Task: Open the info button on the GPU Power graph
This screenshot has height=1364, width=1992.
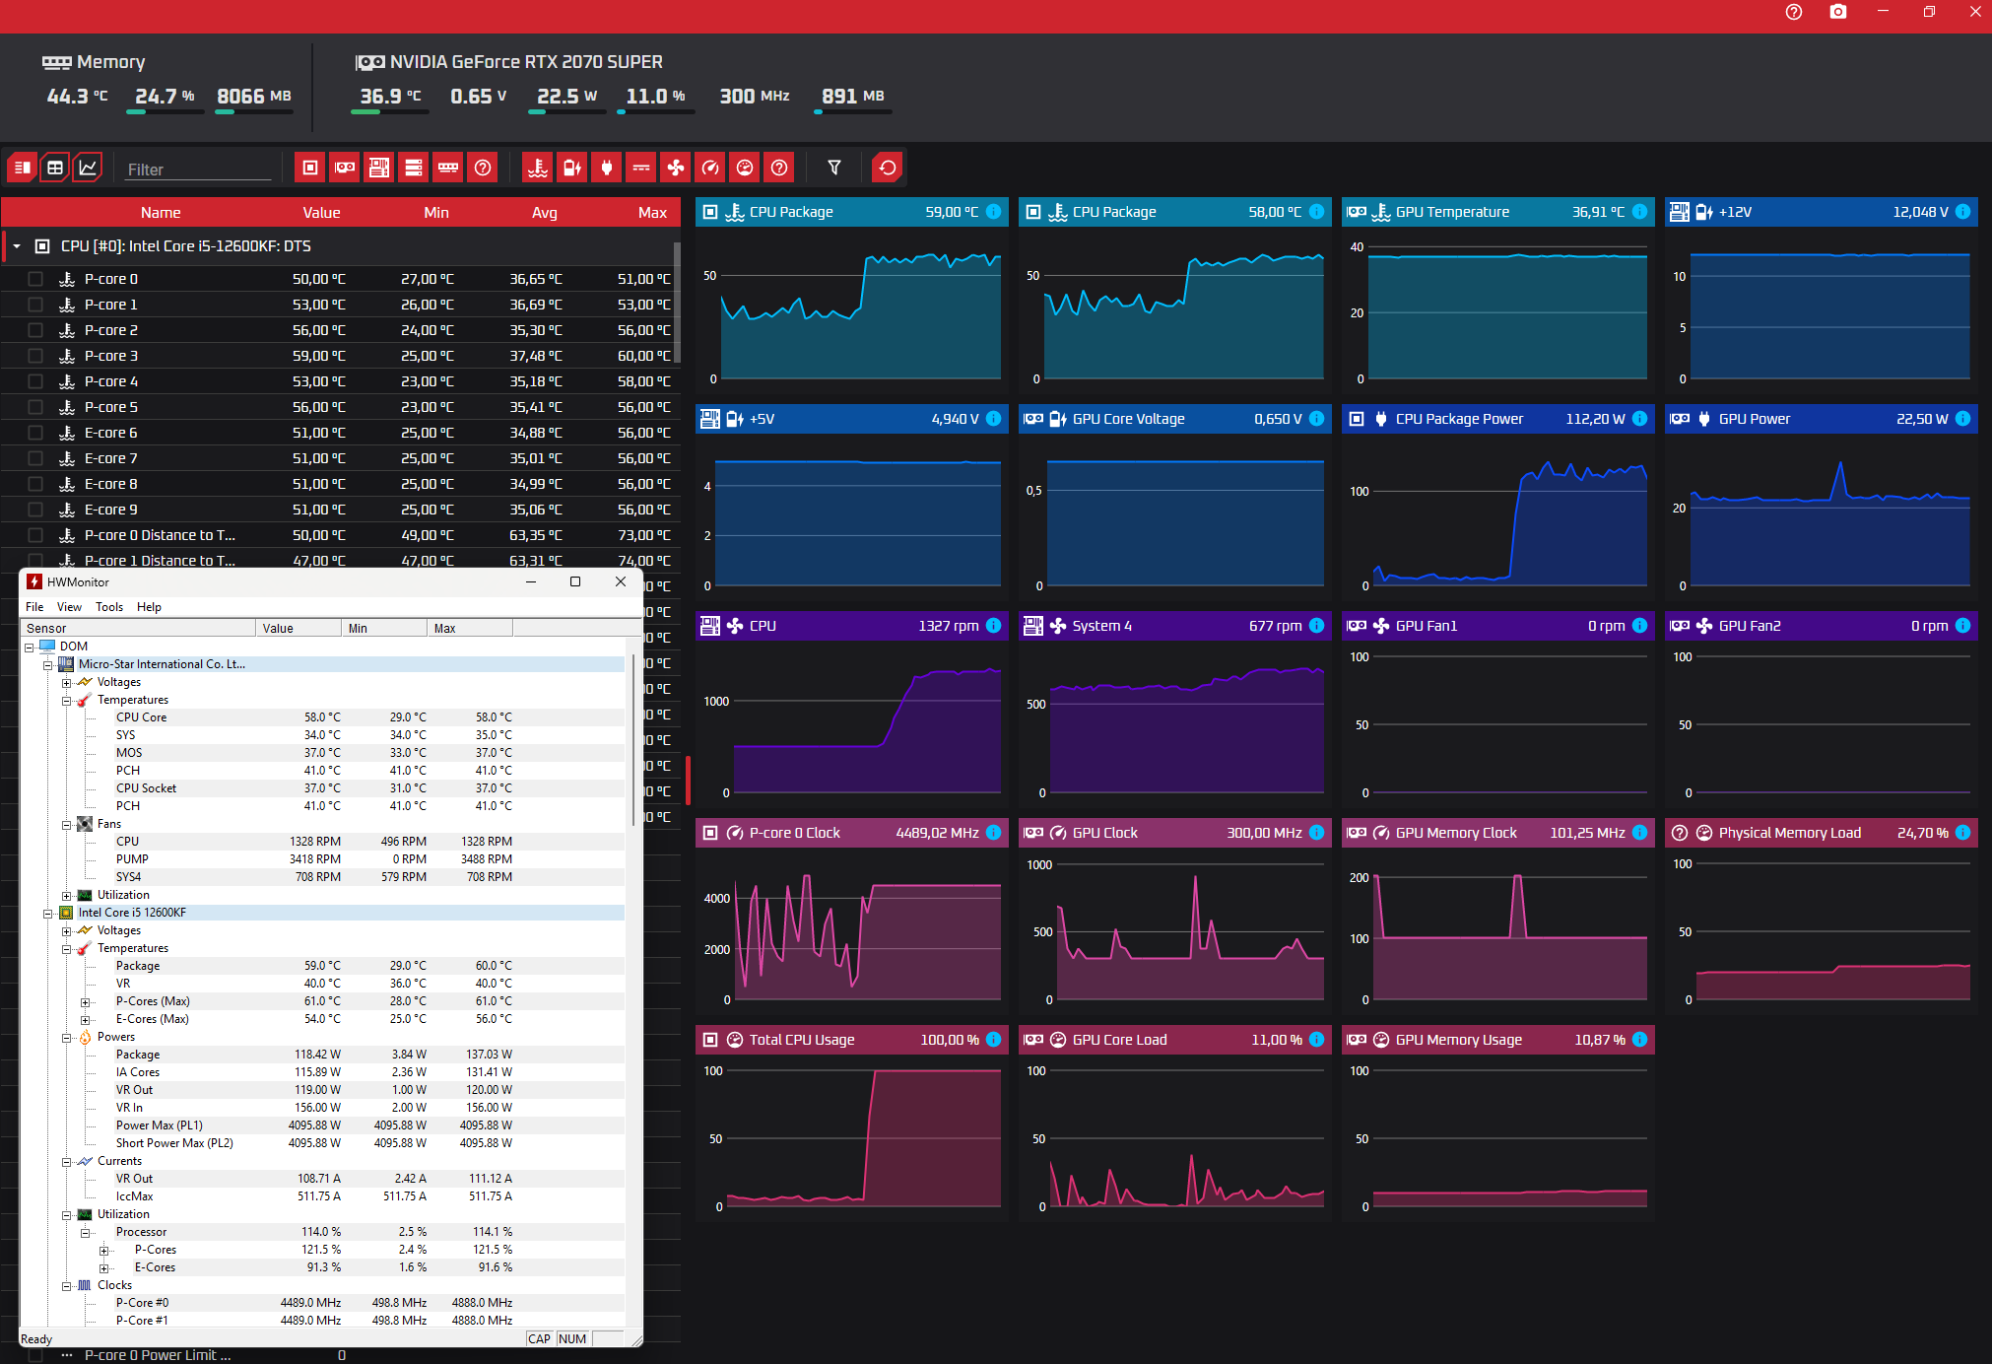Action: tap(1962, 419)
